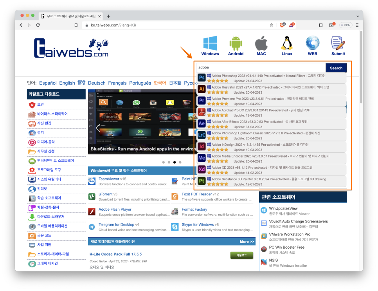The image size is (378, 291).
Task: Click the Skype for Windows icon
Action: pyautogui.click(x=175, y=227)
